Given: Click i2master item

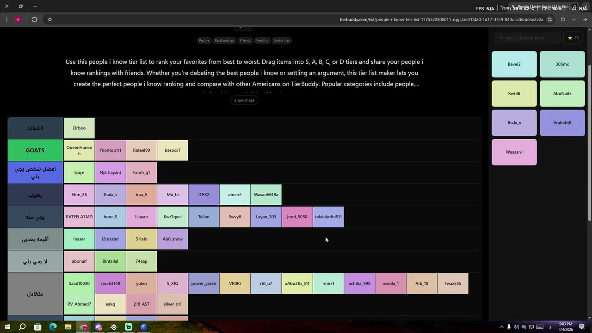Looking at the screenshot, I should 110,239.
